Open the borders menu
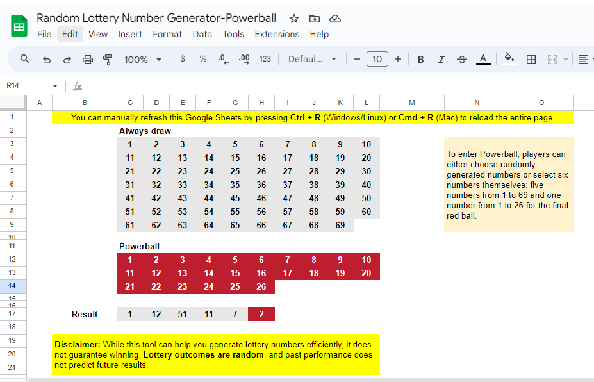 click(x=531, y=60)
